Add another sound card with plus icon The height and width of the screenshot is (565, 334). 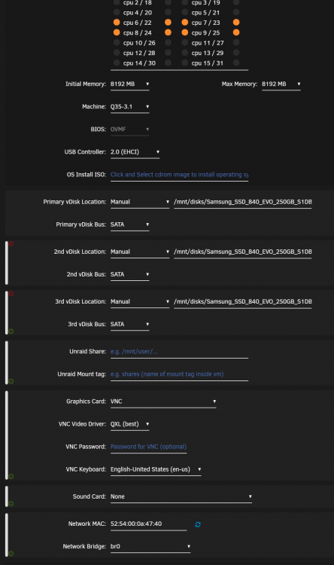pyautogui.click(x=11, y=503)
